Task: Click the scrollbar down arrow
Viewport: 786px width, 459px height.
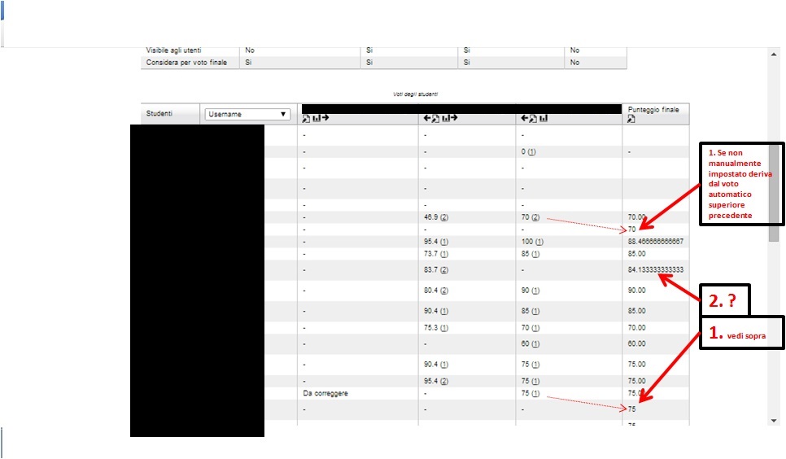Action: [773, 420]
